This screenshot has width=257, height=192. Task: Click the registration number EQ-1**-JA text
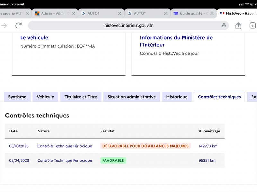86,46
